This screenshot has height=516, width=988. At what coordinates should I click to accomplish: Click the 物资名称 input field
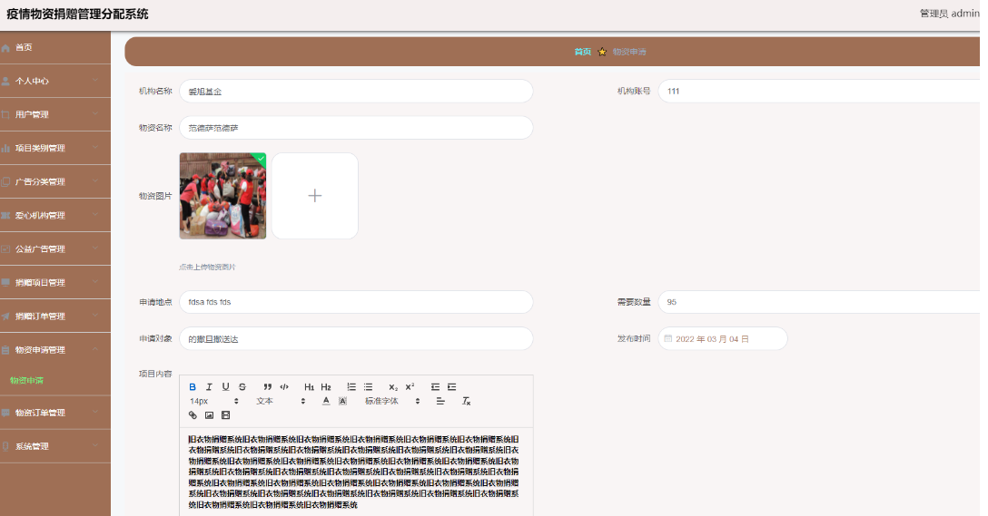(356, 128)
